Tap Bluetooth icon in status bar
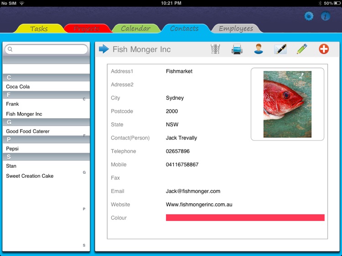 coord(320,3)
